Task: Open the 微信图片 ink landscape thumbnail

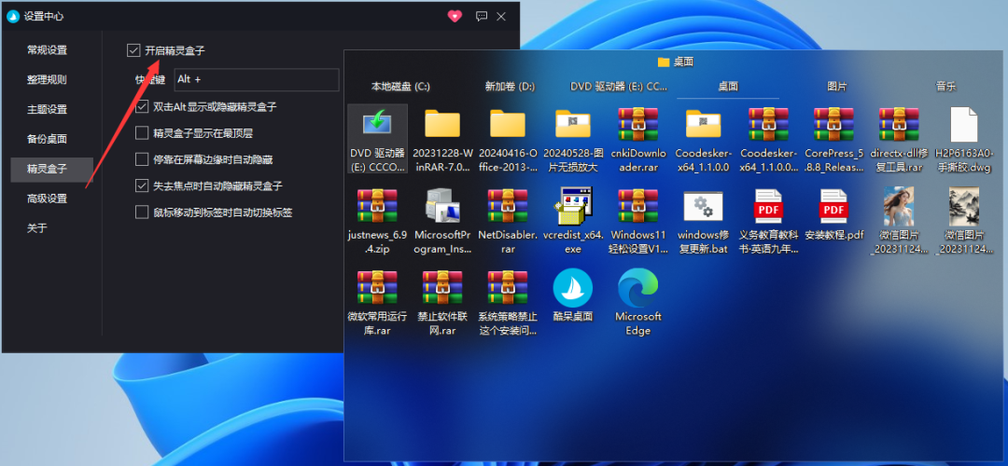Action: tap(963, 205)
